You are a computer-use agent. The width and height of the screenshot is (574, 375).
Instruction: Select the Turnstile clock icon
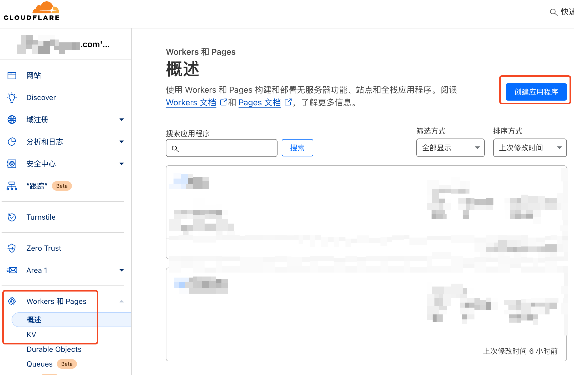point(12,217)
